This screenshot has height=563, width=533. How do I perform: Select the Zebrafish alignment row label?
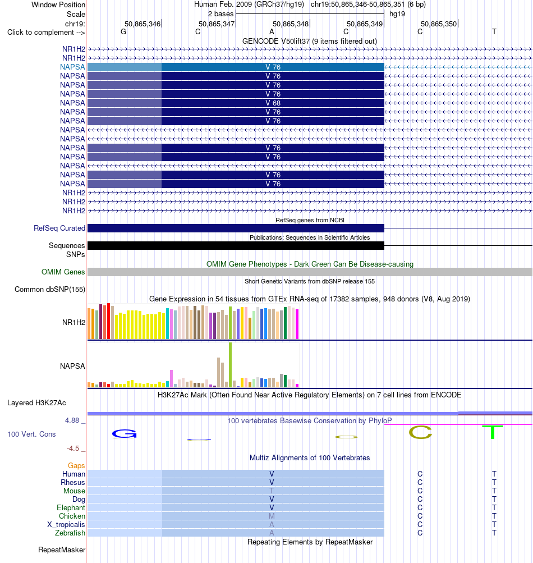pyautogui.click(x=70, y=533)
